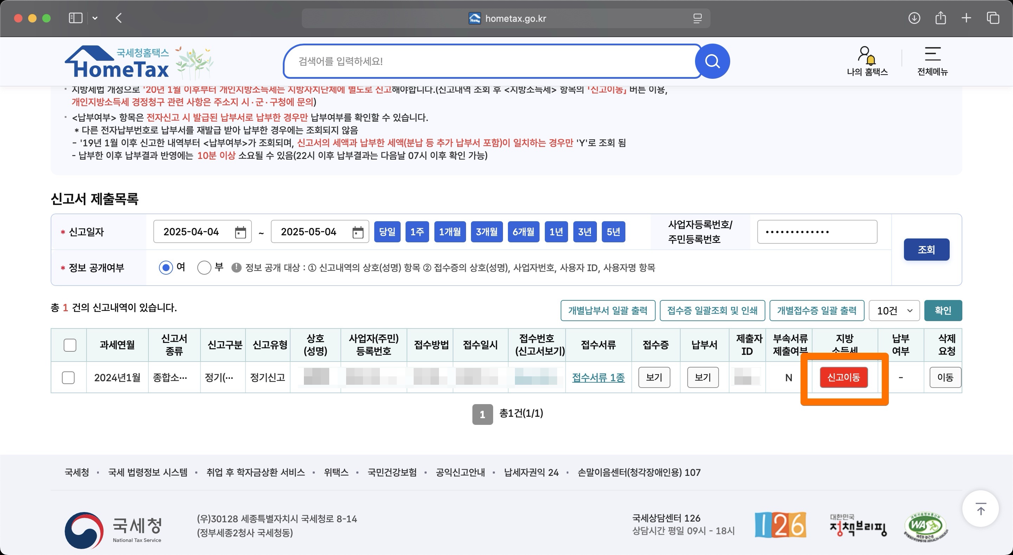Click Safari share icon

point(940,18)
